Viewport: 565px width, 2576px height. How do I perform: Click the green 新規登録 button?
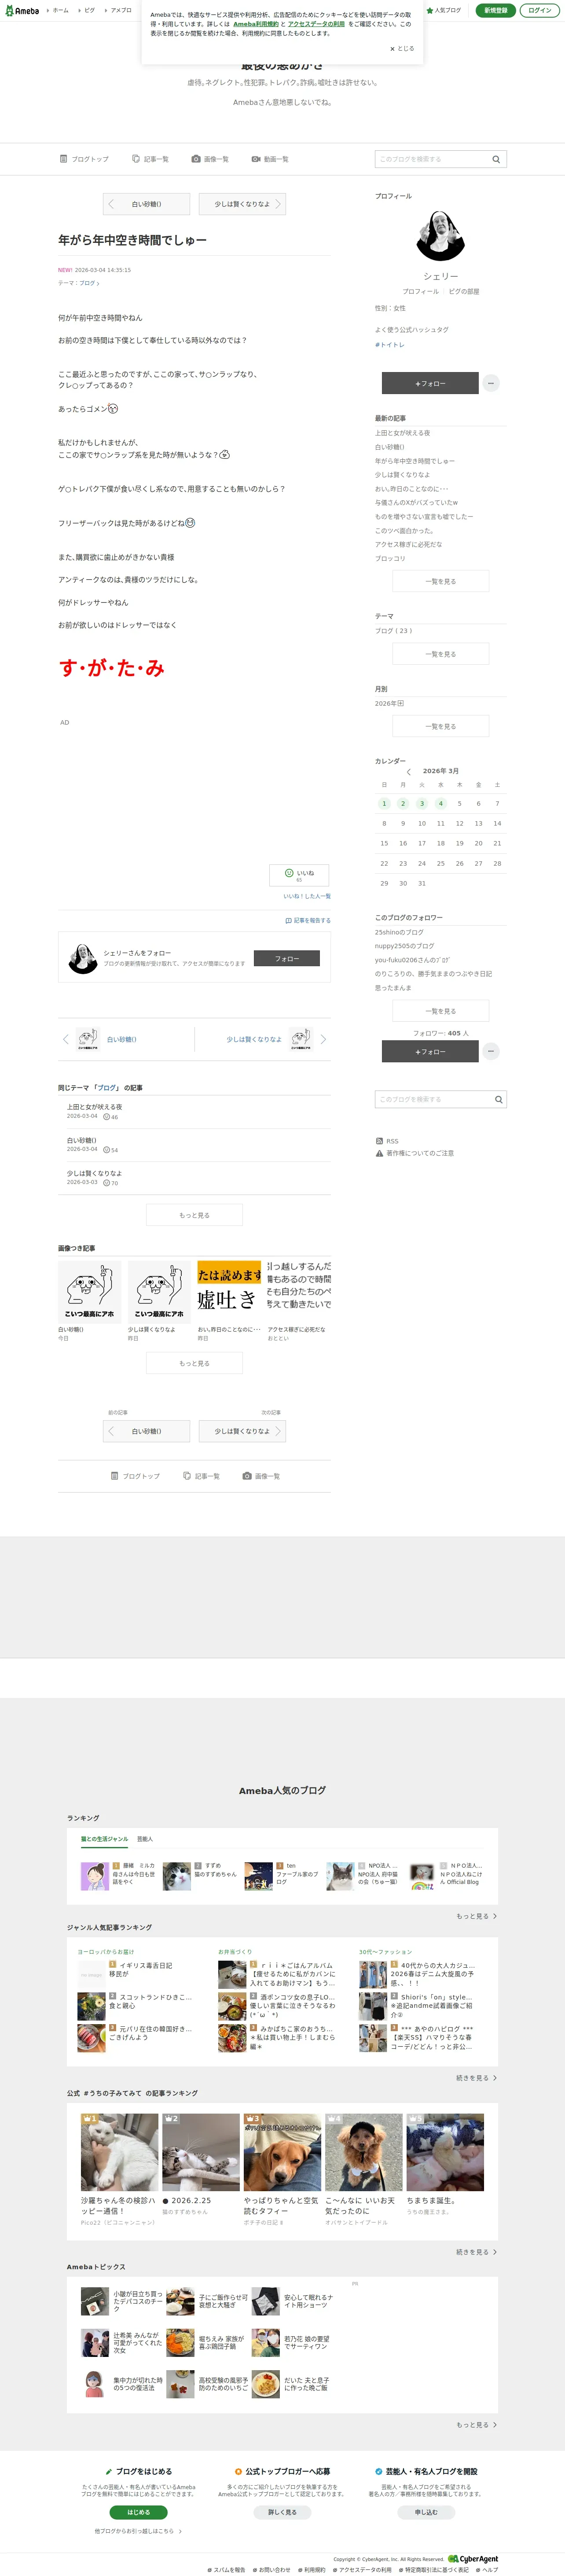[x=495, y=10]
